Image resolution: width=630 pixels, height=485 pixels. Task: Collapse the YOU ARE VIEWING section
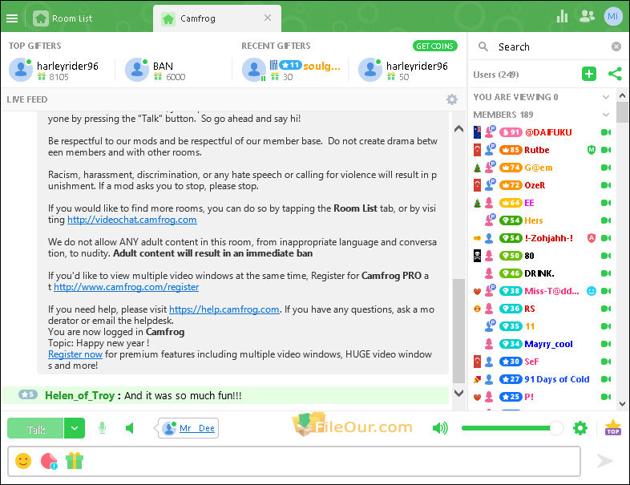pyautogui.click(x=606, y=97)
